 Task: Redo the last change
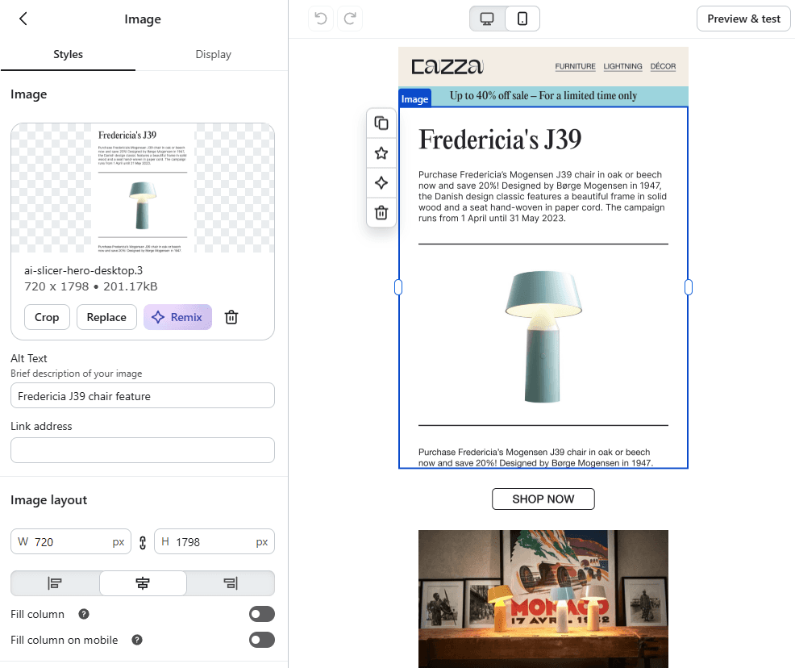tap(350, 19)
